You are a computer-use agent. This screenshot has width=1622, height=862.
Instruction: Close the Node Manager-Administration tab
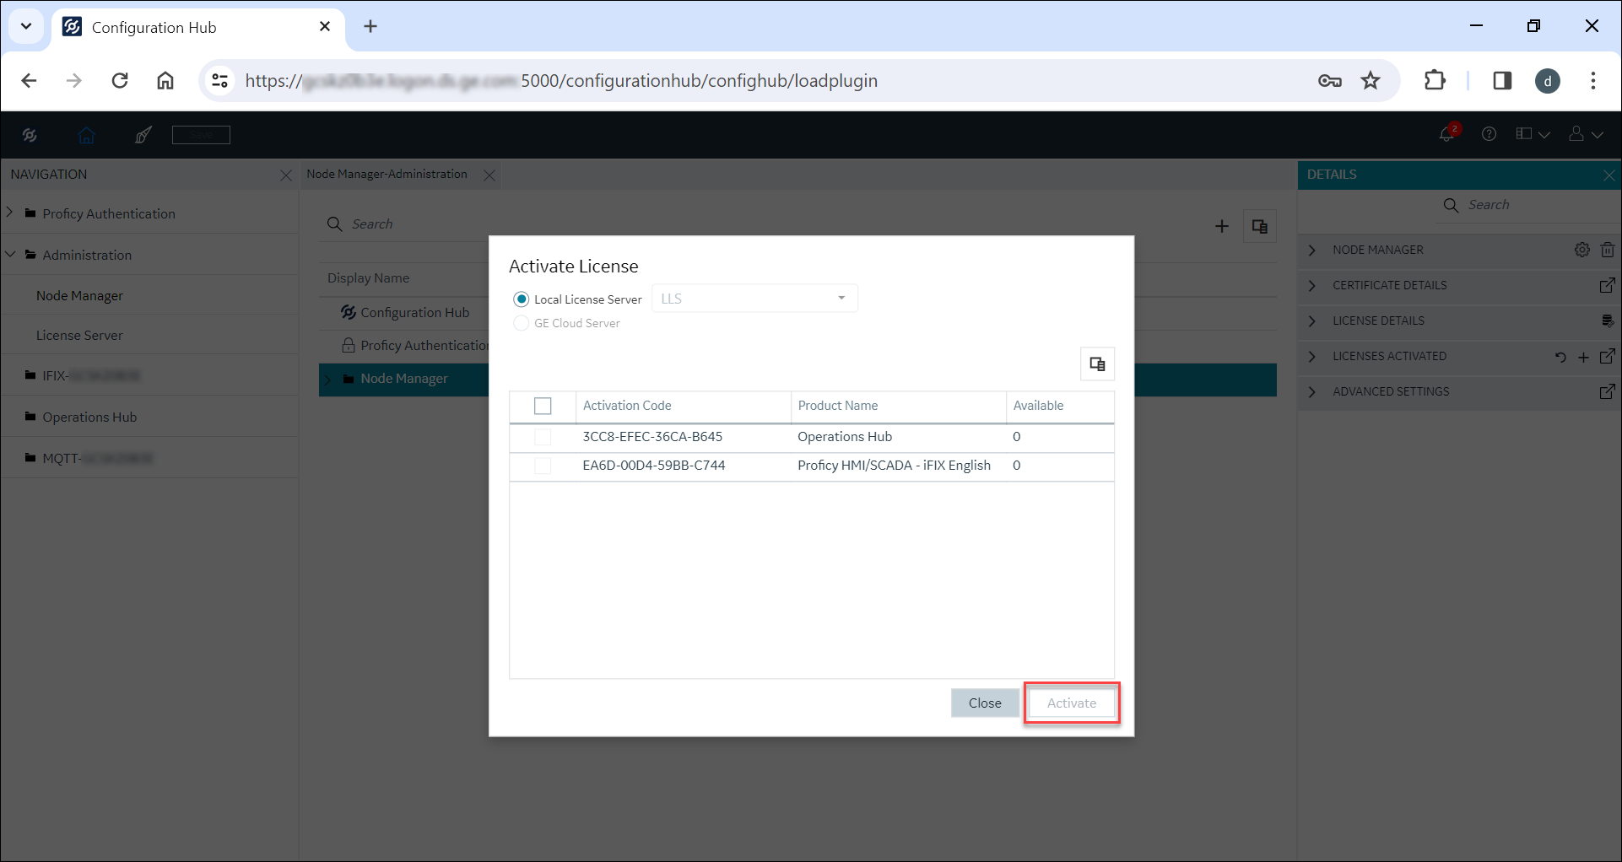[489, 175]
